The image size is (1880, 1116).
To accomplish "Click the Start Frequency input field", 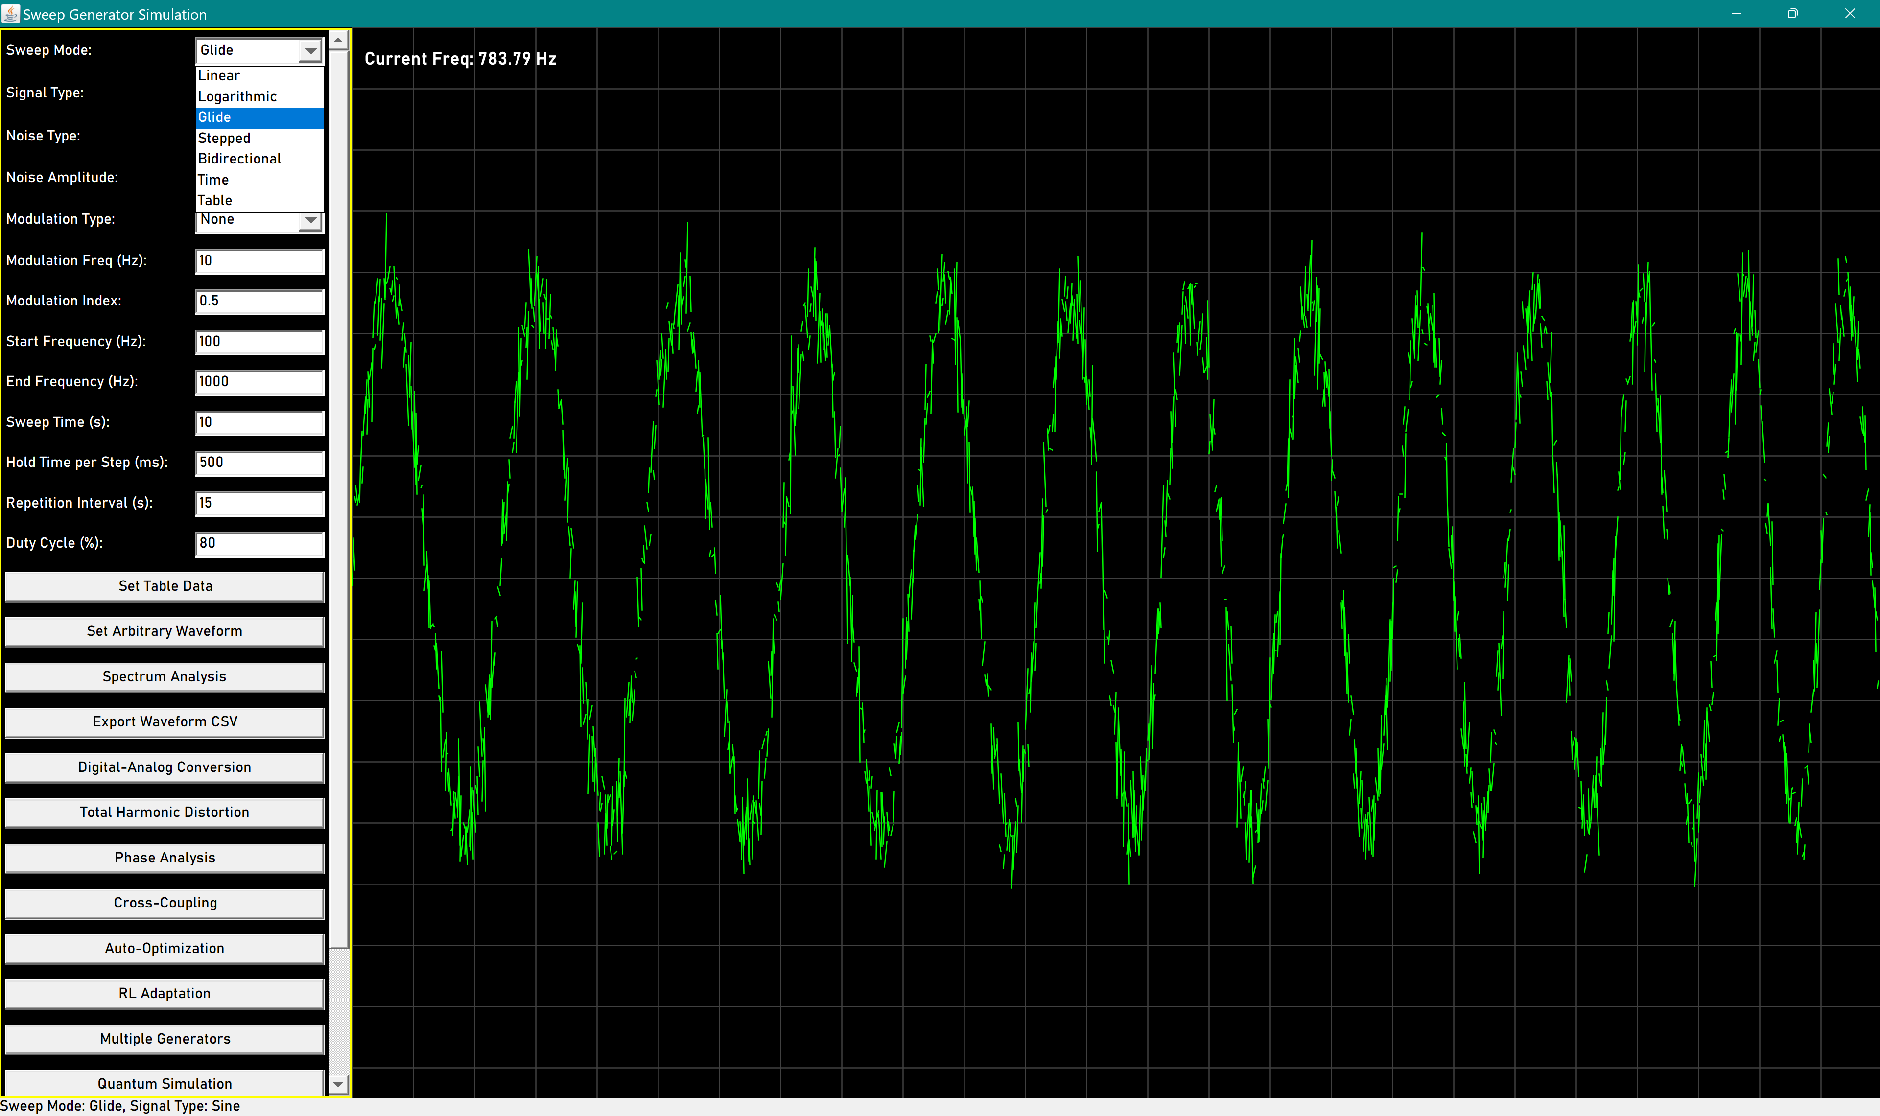I will coord(259,342).
